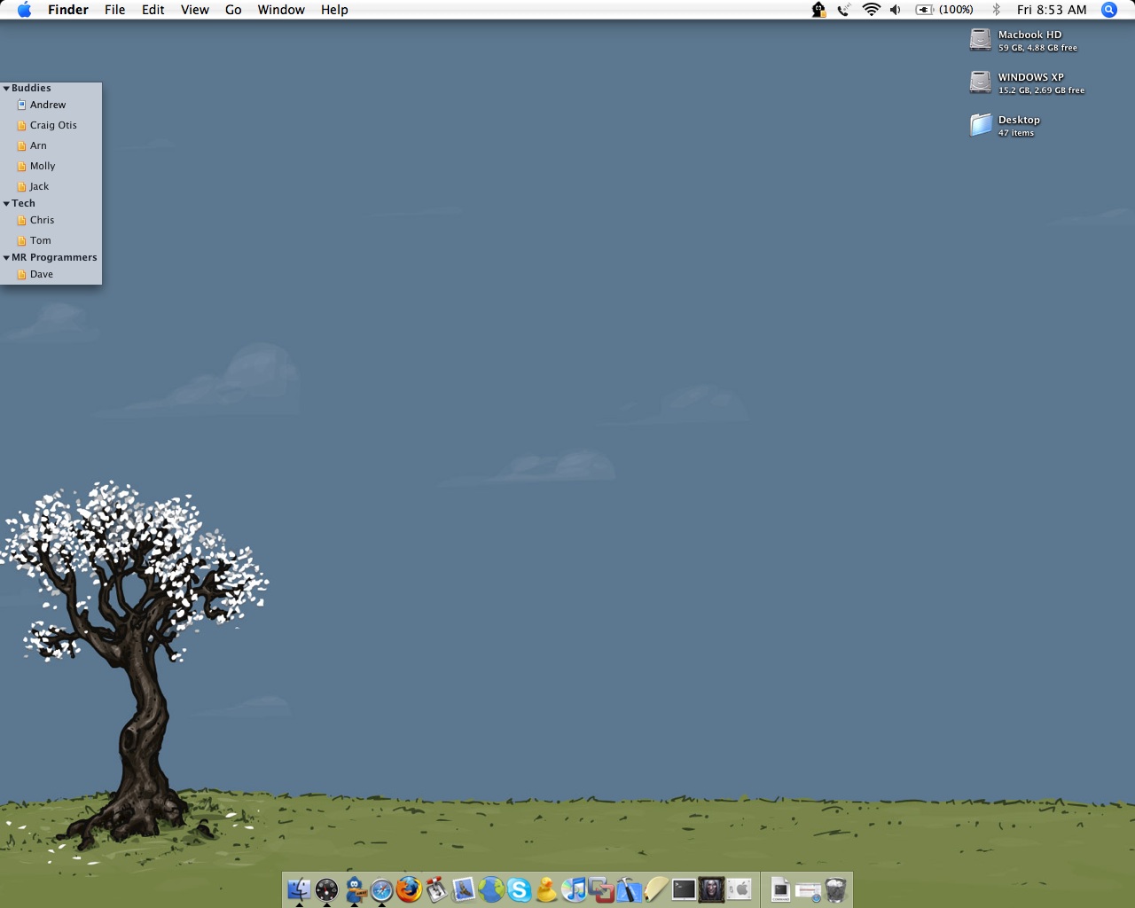Open Terminal from the Dock
This screenshot has height=908, width=1135.
pyautogui.click(x=684, y=888)
